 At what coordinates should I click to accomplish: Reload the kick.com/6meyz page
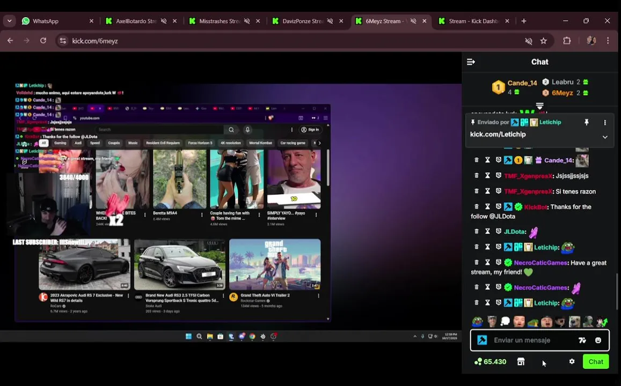[x=43, y=41]
